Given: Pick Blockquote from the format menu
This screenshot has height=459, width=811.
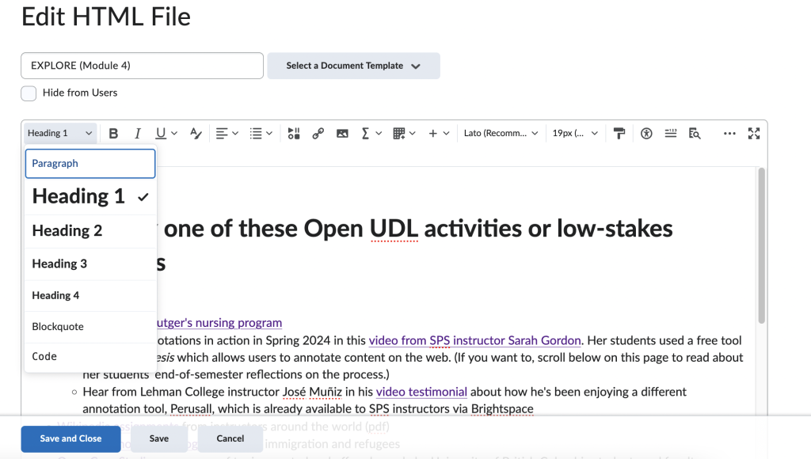Looking at the screenshot, I should pyautogui.click(x=58, y=327).
